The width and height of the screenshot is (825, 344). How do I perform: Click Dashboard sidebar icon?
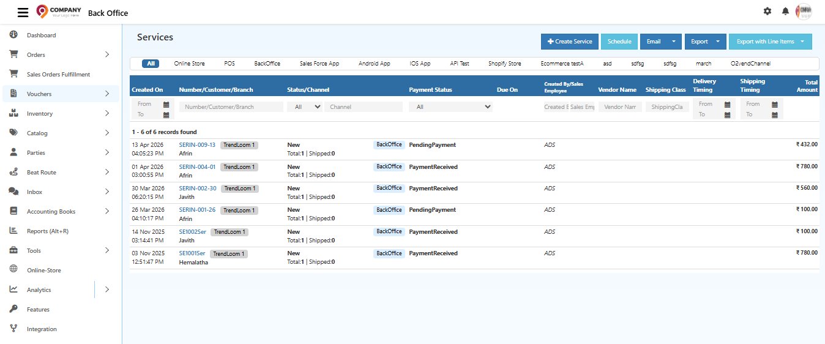pyautogui.click(x=13, y=35)
